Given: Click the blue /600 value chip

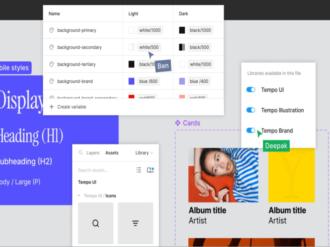Looking at the screenshot, I should tap(148, 81).
